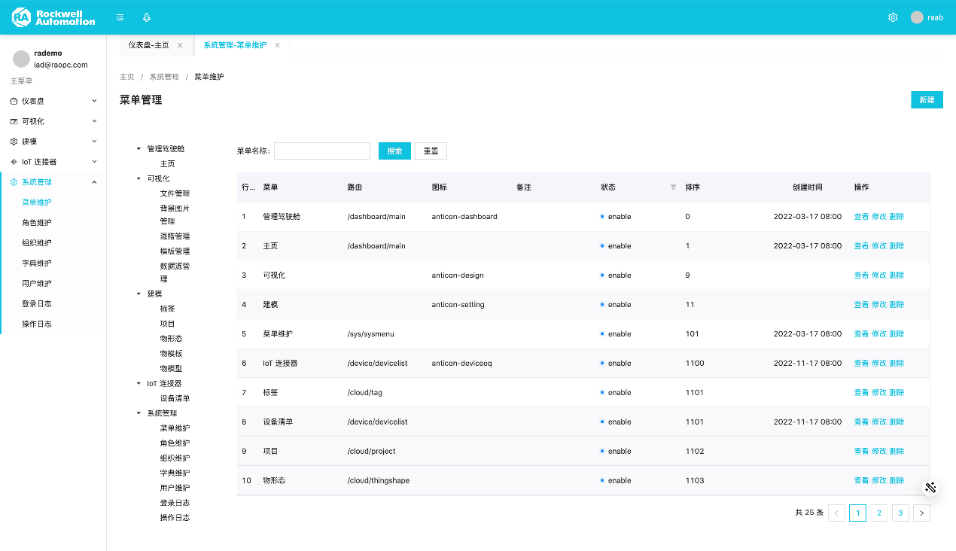Close the 系统管理-菜单维护 tab

(277, 45)
